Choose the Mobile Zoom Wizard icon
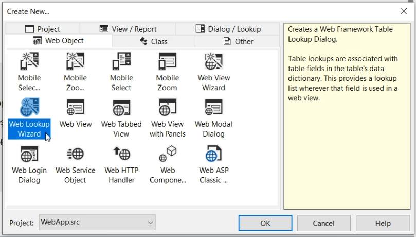The height and width of the screenshot is (237, 416). (x=75, y=62)
